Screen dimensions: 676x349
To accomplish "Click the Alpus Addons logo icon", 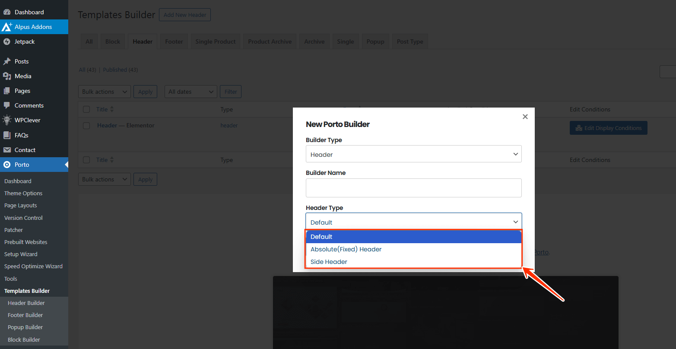I will 7,27.
